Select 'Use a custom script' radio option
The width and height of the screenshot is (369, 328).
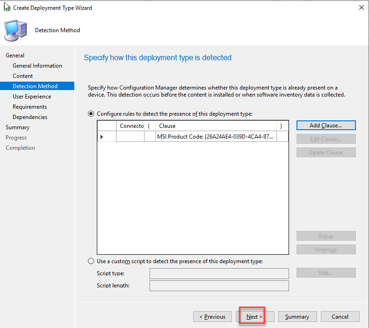coord(91,261)
